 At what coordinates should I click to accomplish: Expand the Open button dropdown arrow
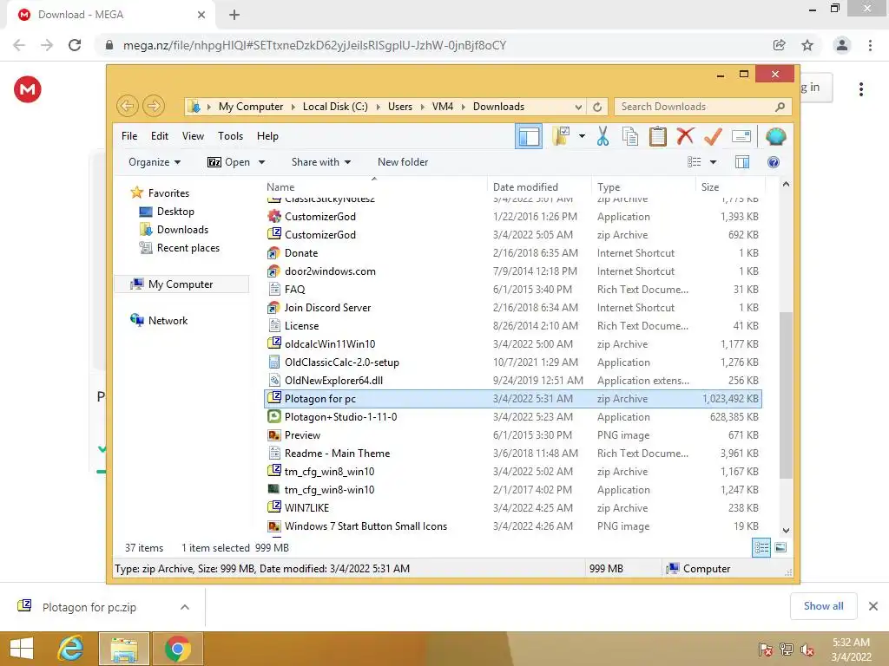[x=261, y=162]
